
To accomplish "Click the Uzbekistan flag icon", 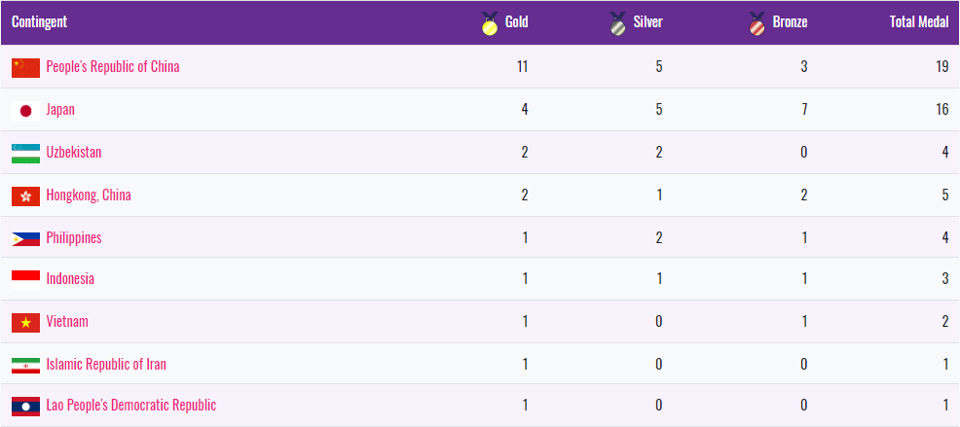I will coord(26,153).
